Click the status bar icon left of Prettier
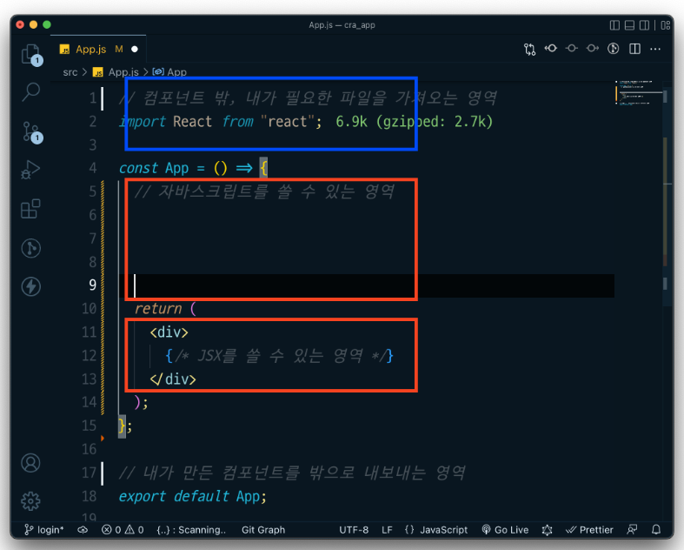 [547, 530]
